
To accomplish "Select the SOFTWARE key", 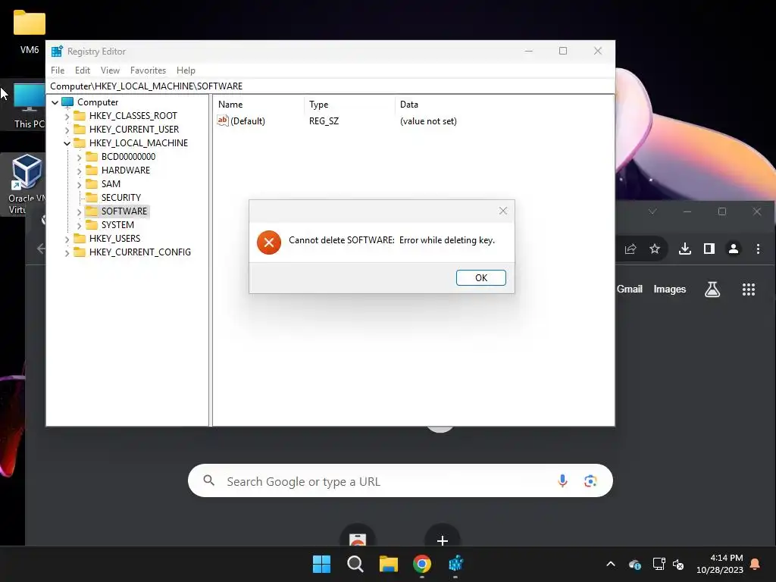I will pyautogui.click(x=124, y=211).
